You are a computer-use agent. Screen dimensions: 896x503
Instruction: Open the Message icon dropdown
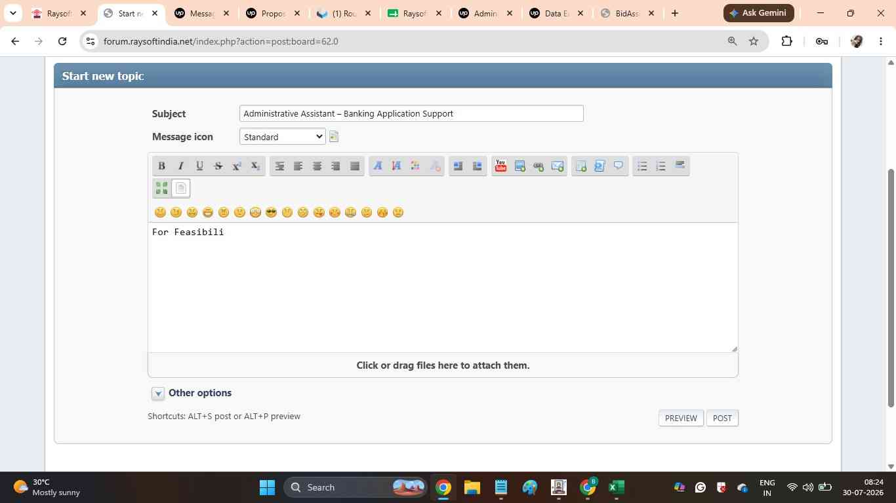point(283,136)
